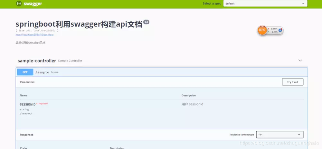
Task: Open the api-docs URL link
Action: pos(34,35)
